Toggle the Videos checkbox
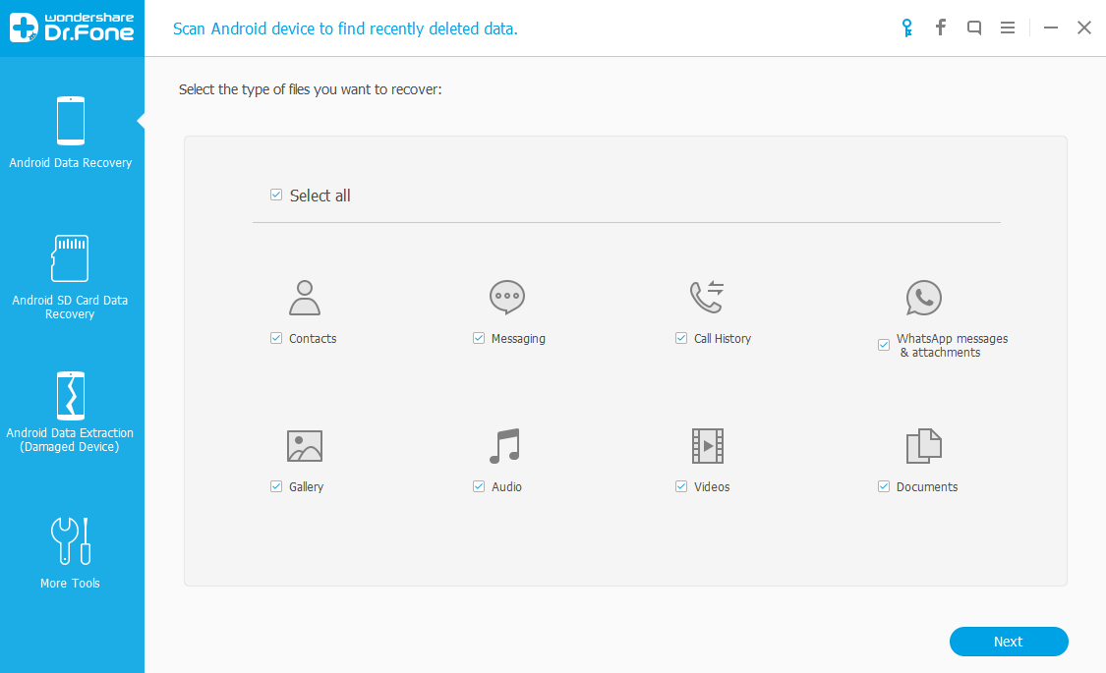Image resolution: width=1106 pixels, height=673 pixels. (x=681, y=486)
